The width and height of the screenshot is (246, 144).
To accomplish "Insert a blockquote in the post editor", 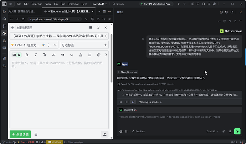I will pyautogui.click(x=63, y=55).
